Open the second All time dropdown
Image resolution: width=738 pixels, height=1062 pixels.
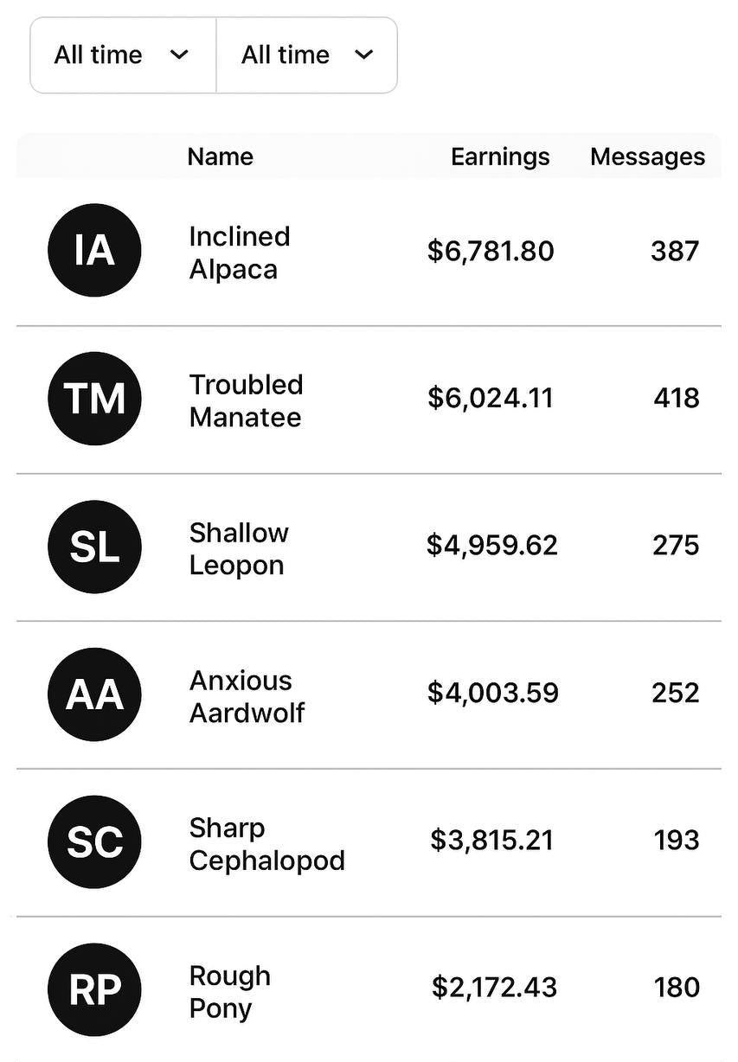click(x=307, y=55)
